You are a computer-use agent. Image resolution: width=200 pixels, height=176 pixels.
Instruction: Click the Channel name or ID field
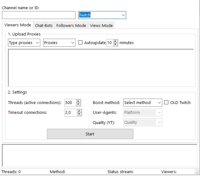tap(38, 15)
